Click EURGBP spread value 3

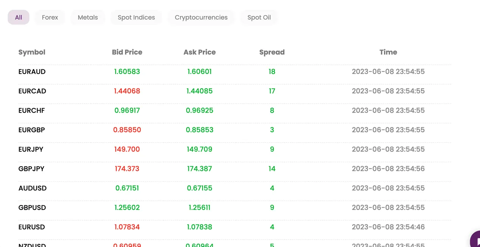[x=272, y=130]
